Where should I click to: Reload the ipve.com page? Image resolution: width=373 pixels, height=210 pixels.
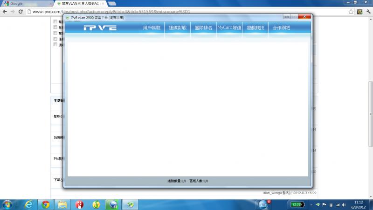coord(21,11)
